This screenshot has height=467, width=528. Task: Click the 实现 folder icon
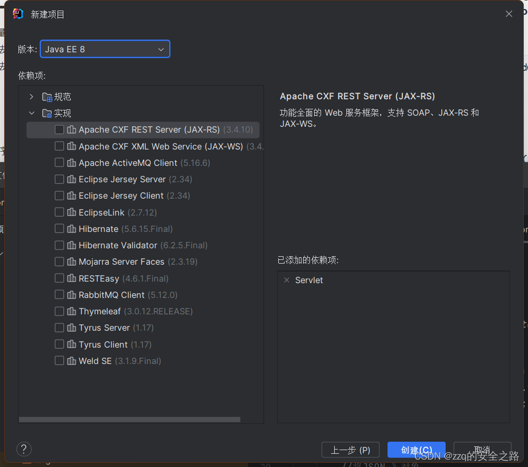47,113
